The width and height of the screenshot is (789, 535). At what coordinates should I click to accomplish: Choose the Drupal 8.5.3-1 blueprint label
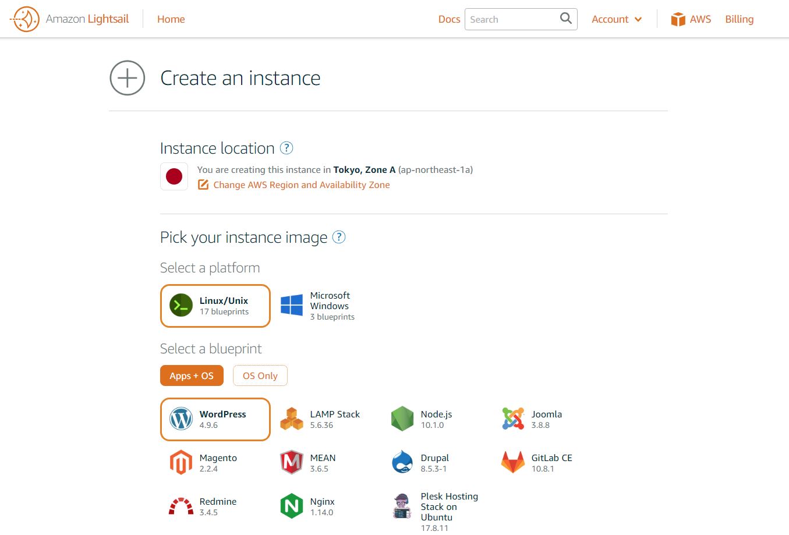(435, 463)
